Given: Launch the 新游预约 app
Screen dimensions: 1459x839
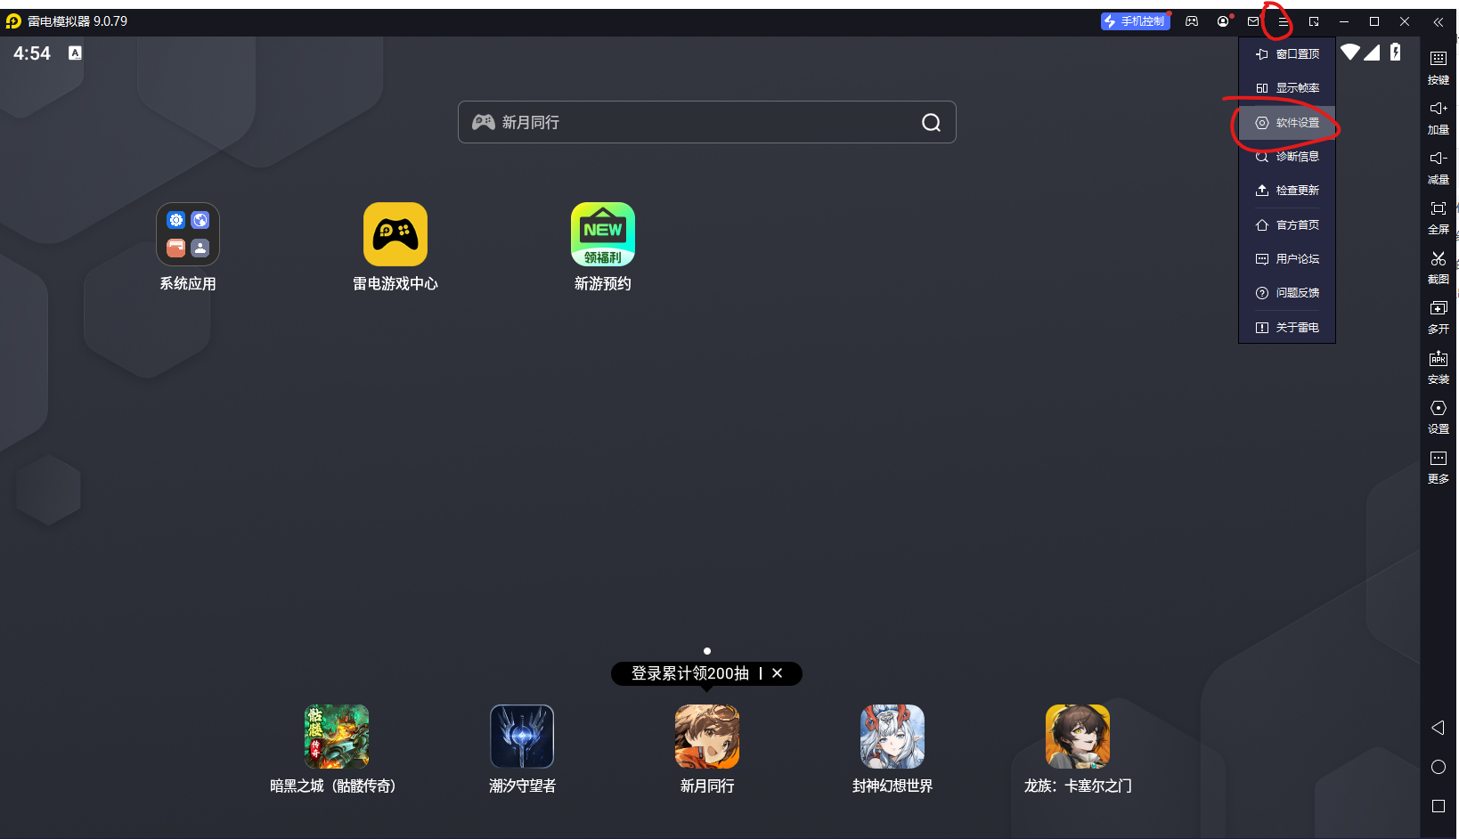Looking at the screenshot, I should pos(602,235).
